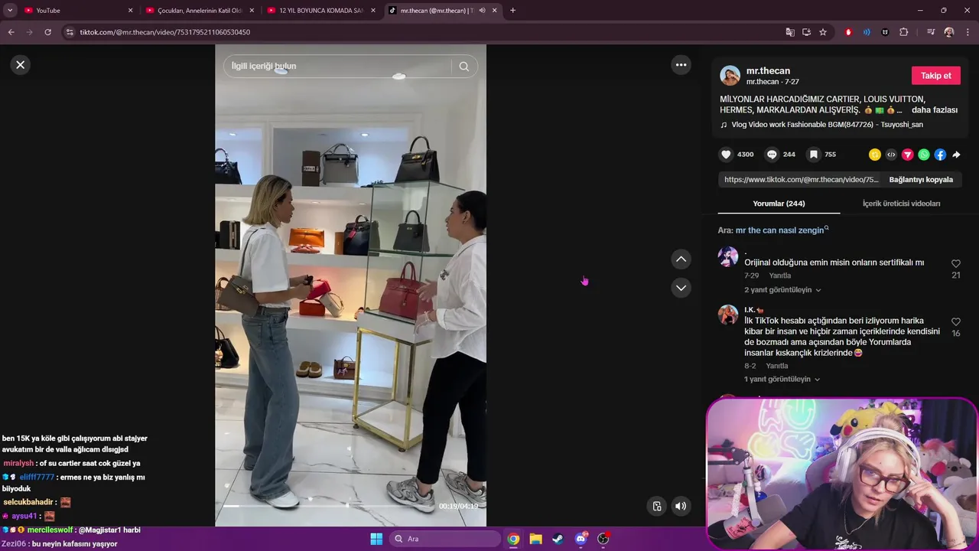
Task: Mute the video with the speaker icon
Action: point(681,506)
